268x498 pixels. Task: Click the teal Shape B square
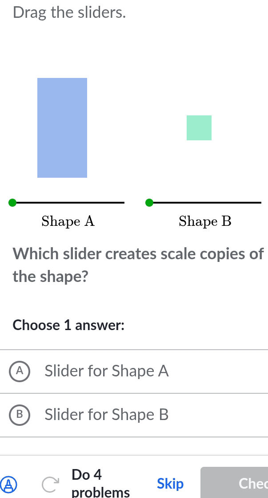[199, 128]
